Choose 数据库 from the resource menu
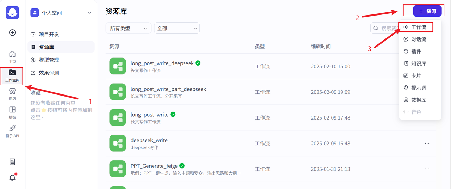Viewport: 451px width, 189px height. click(x=420, y=100)
